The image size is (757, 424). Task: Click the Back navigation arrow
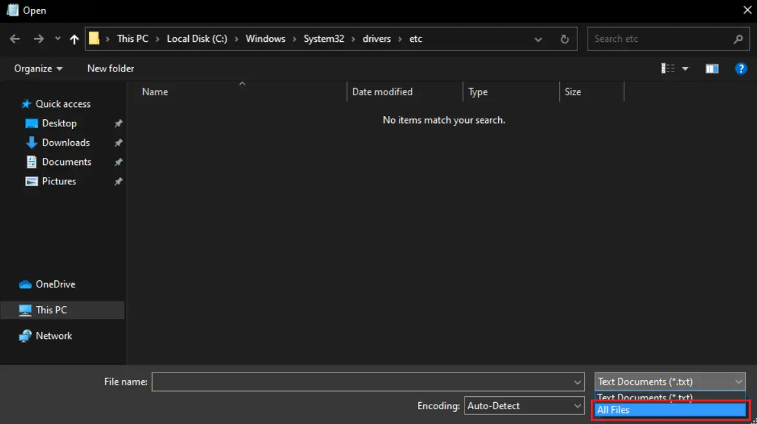click(x=15, y=39)
